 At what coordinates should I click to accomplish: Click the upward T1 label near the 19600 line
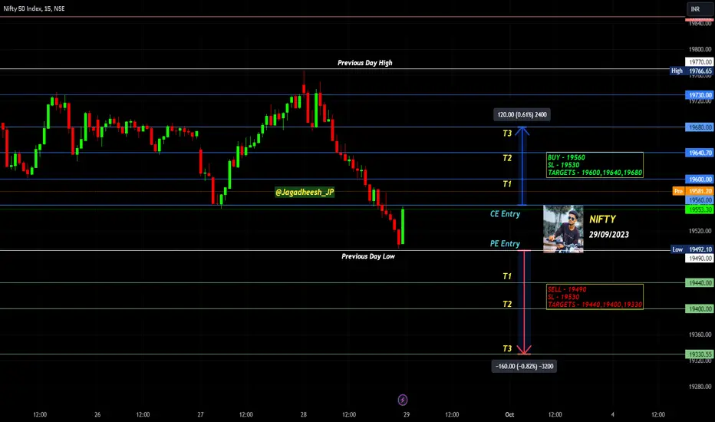507,184
